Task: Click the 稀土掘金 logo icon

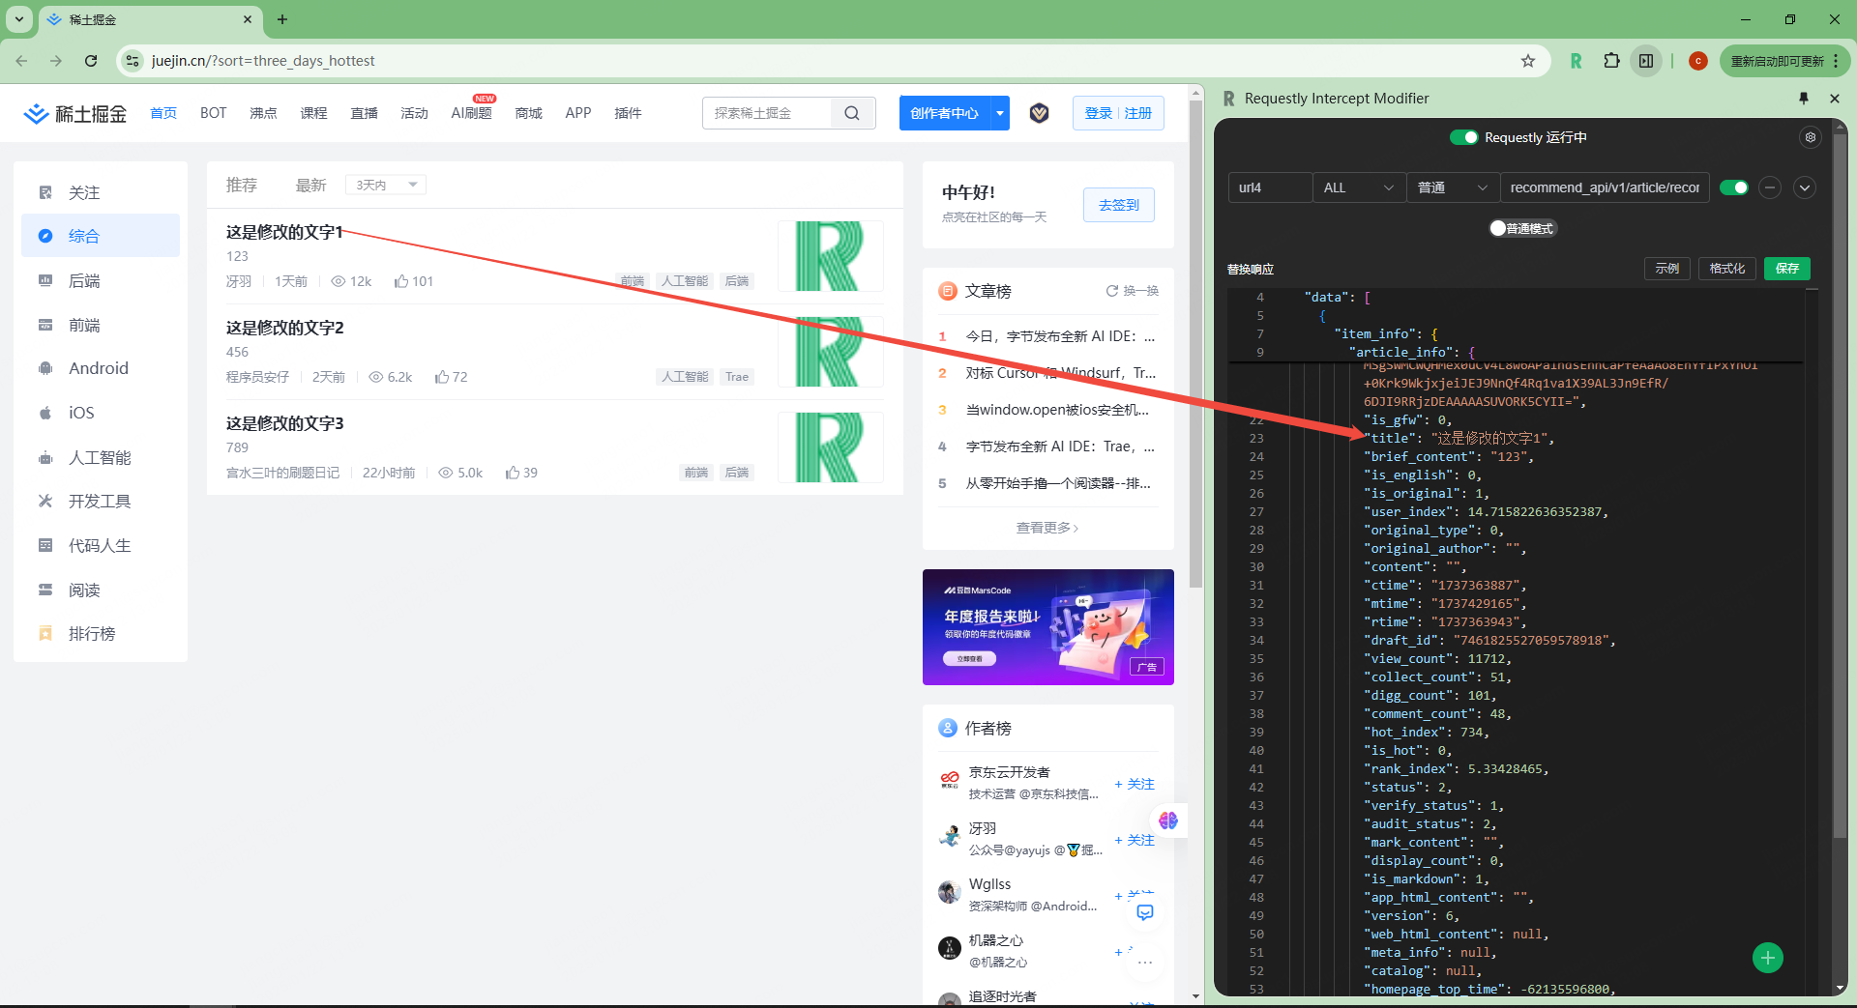Action: click(x=36, y=113)
